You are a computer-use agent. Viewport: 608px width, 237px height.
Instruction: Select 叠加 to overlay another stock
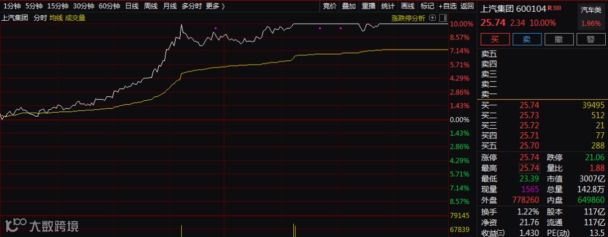coord(349,6)
